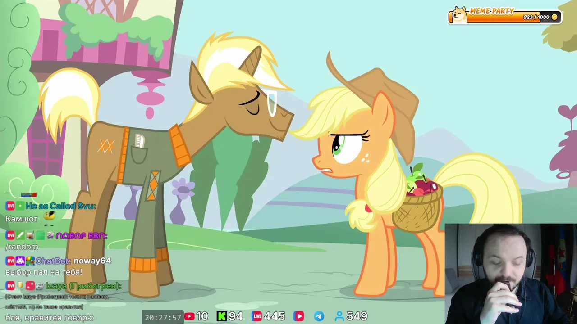Click rainbow frog badge before ChatBot name

pyautogui.click(x=30, y=261)
